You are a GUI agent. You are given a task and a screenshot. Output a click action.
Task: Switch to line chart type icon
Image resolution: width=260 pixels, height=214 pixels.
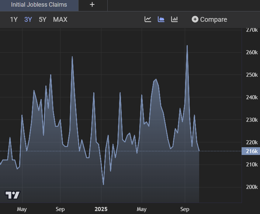click(x=148, y=19)
